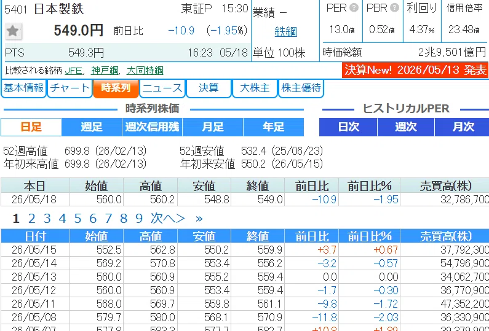Click +3.7 change in 26/05/15 row
The height and width of the screenshot is (331, 489).
click(x=327, y=250)
